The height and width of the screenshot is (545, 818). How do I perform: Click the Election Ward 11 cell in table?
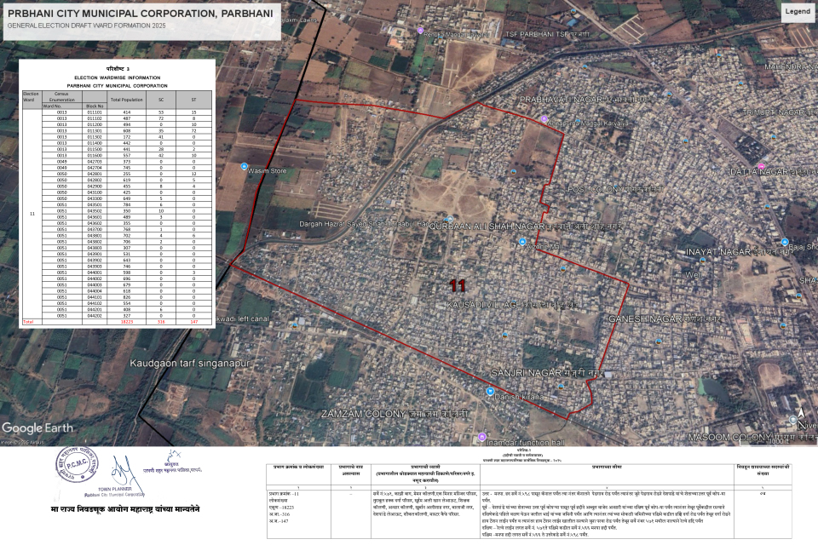(x=32, y=214)
